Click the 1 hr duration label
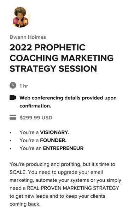 point(24,86)
